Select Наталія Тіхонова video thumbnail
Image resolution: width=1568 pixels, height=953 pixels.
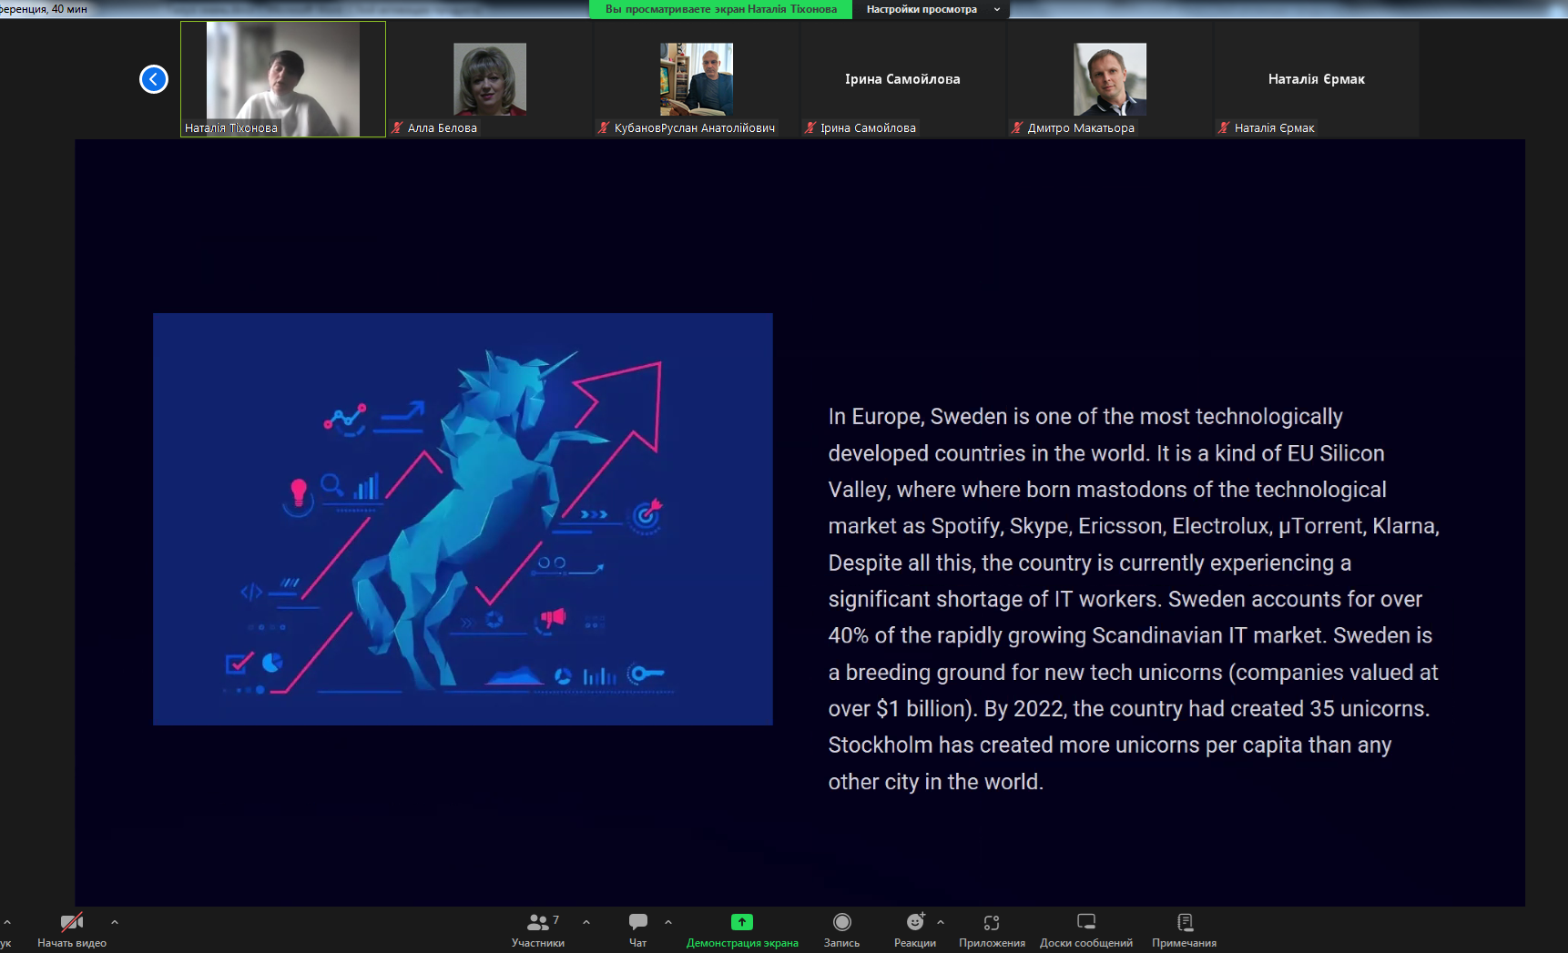point(283,79)
